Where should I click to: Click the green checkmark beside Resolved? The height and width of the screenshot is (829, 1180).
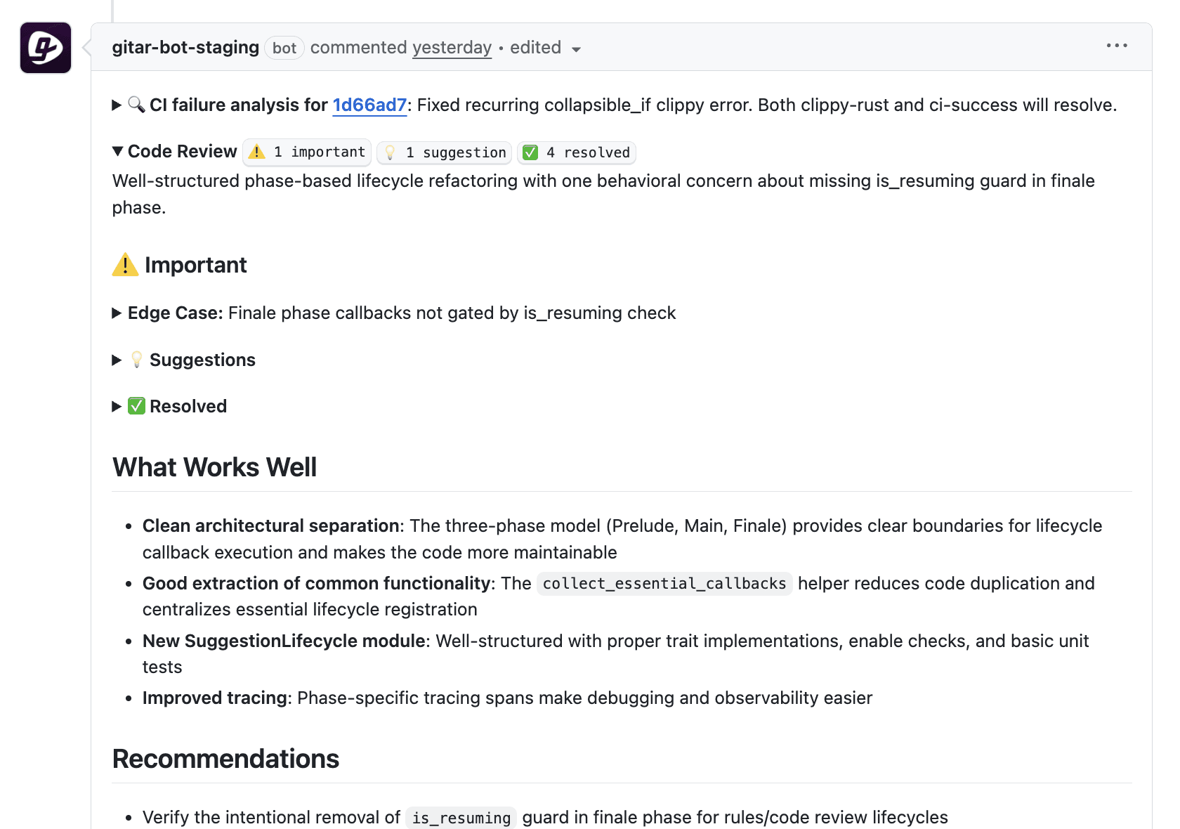click(x=136, y=405)
